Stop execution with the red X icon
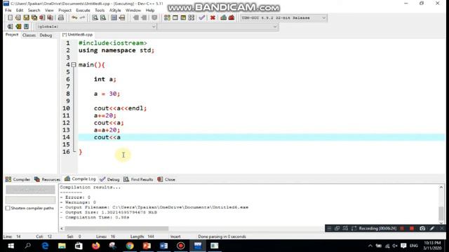Screen dimensions: 449x252 pos(213,17)
